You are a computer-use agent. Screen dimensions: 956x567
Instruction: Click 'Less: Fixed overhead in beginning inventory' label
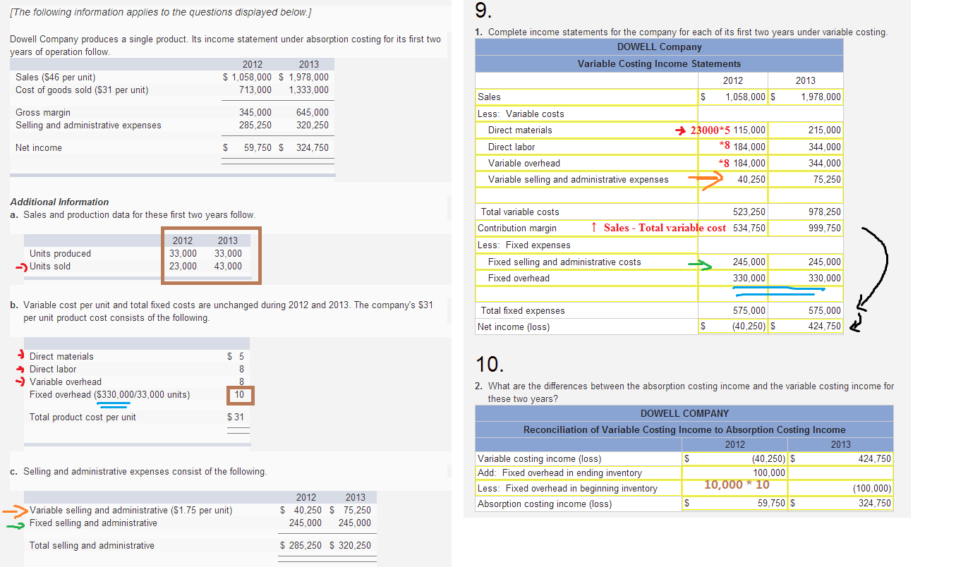[x=568, y=488]
